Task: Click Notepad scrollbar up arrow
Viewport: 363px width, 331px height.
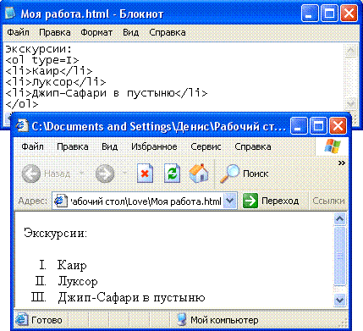Action: (351, 51)
